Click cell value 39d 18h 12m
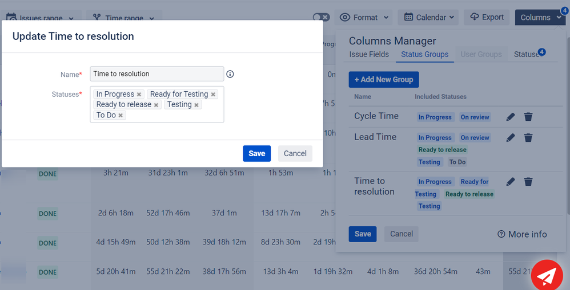Screen dimensions: 570x290 (x=224, y=242)
